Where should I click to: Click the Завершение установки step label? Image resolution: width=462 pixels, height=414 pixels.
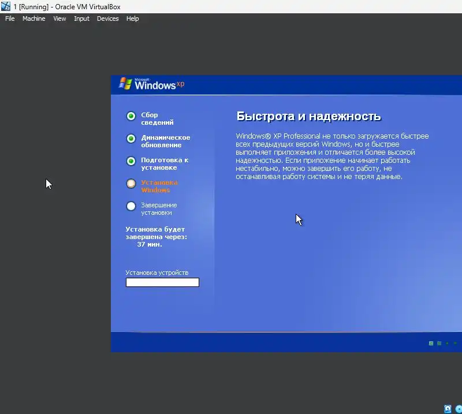pyautogui.click(x=159, y=208)
